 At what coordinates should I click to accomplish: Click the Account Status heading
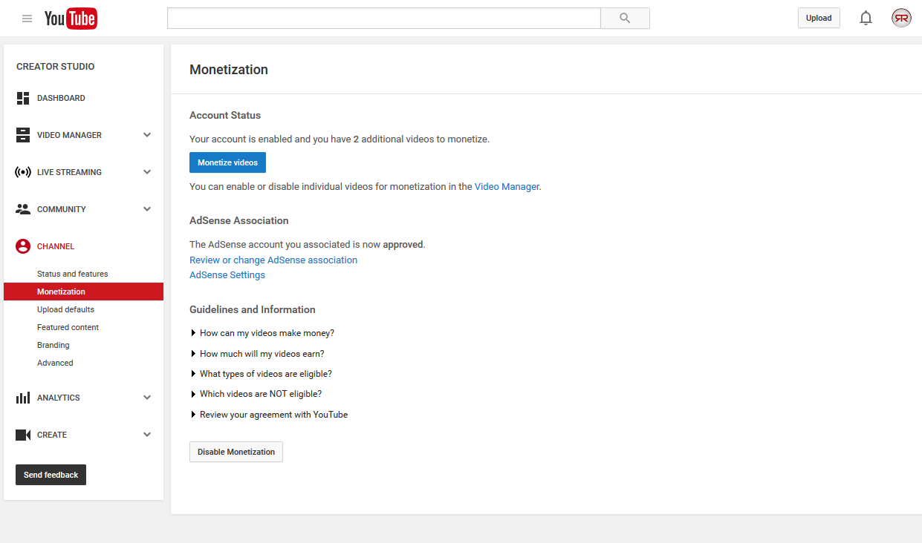tap(225, 116)
